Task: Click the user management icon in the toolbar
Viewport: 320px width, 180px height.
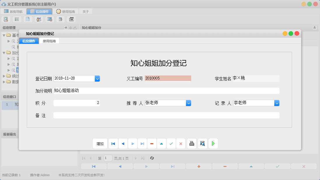Action: point(39,19)
